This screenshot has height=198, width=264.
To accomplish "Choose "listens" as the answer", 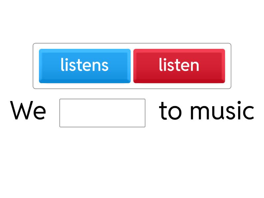I will tap(85, 66).
